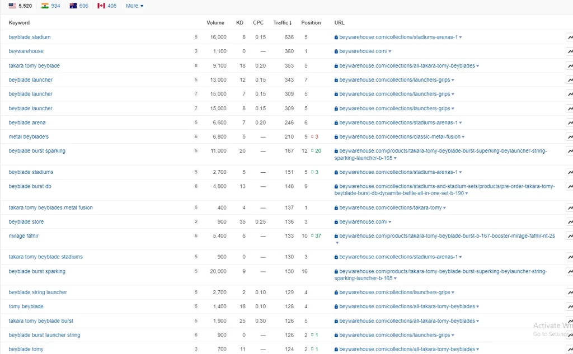Image resolution: width=573 pixels, height=354 pixels.
Task: Click lock icon beside classic-metal-fusion URL
Action: coord(336,136)
